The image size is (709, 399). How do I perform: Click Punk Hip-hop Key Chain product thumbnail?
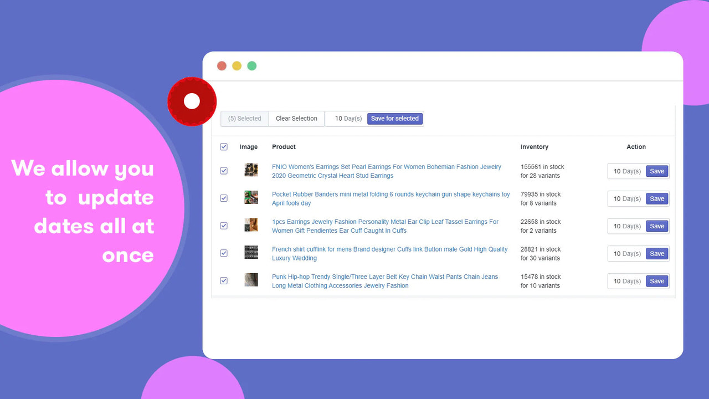[x=251, y=279]
